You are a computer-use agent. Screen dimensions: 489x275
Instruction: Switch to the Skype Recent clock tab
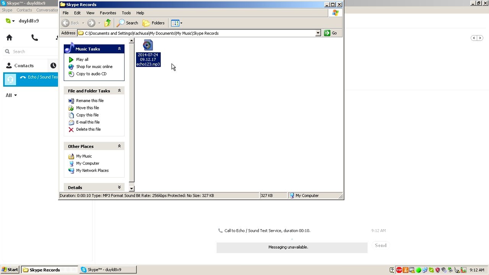[53, 66]
